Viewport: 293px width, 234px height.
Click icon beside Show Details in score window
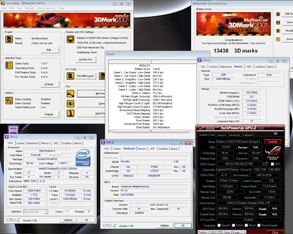tap(278, 39)
